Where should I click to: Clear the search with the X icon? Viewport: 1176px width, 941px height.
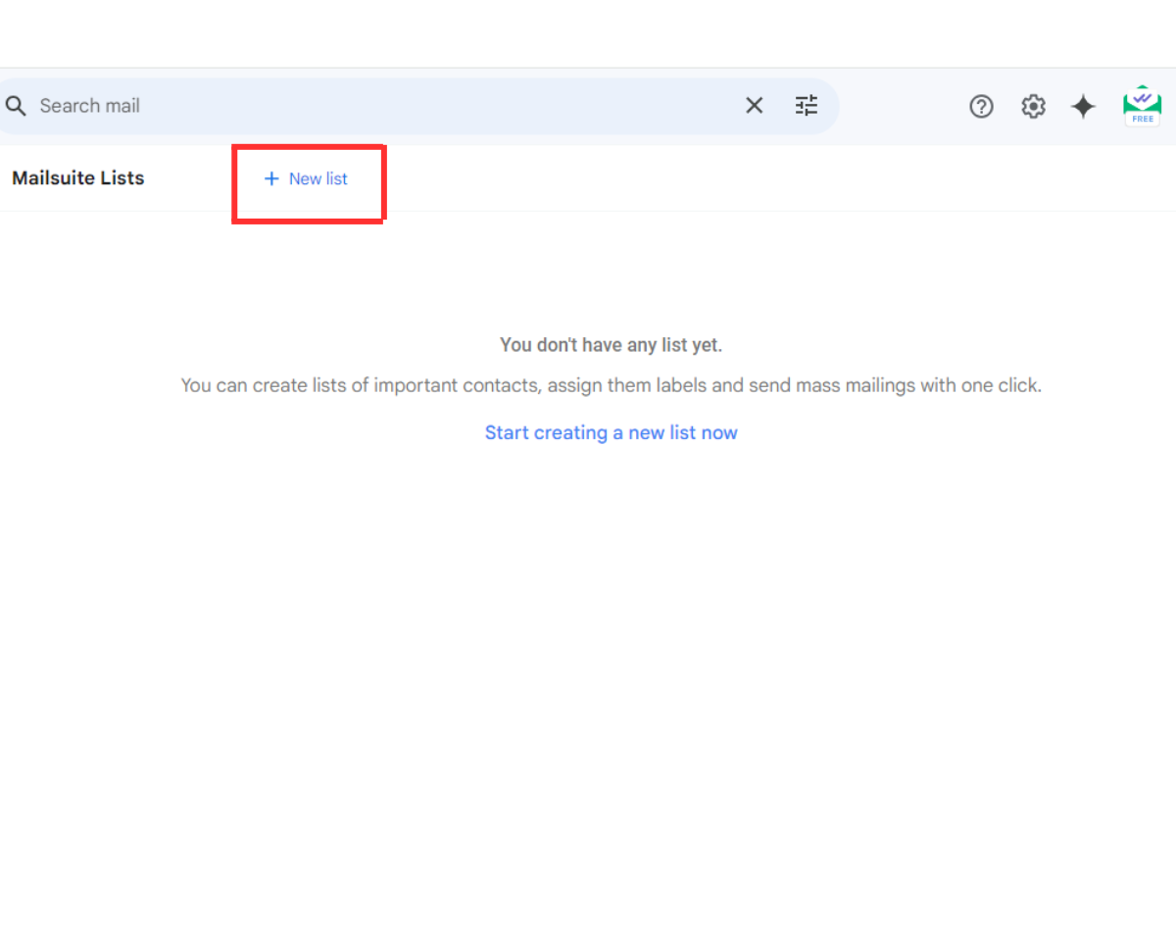(x=754, y=106)
